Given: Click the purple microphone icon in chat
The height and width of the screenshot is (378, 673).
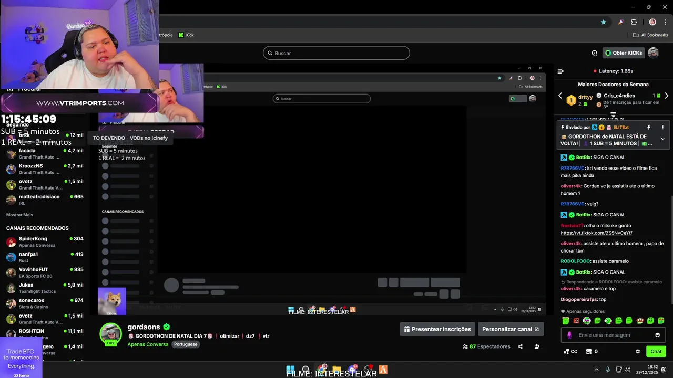Looking at the screenshot, I should 569,335.
